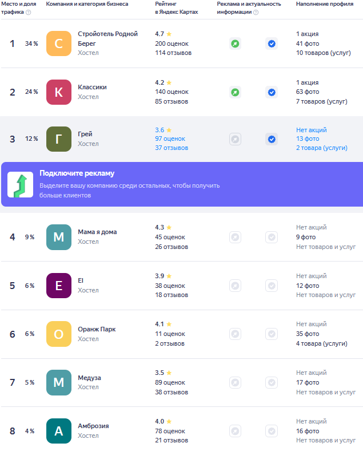Click 'Подключите рекламу' banner title
Screen dimensions: 363x455
(x=77, y=173)
